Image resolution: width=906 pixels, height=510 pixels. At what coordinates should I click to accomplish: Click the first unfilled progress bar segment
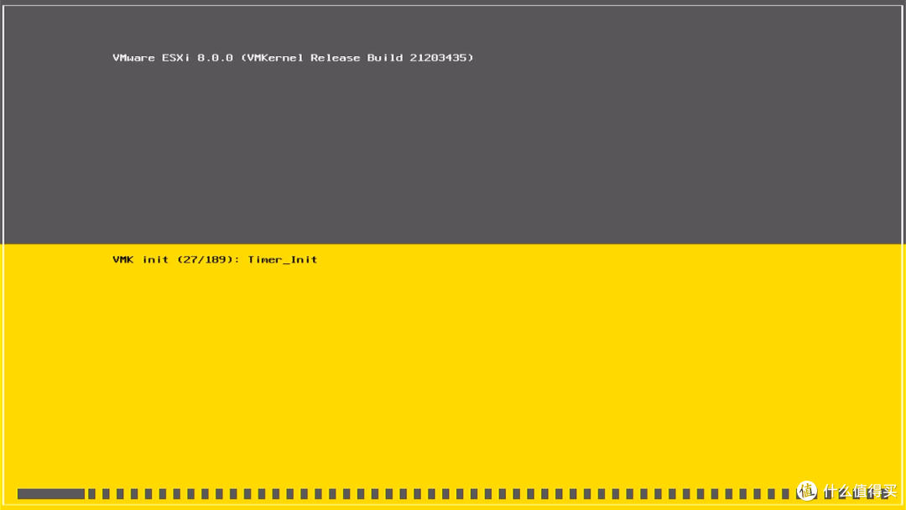[92, 494]
